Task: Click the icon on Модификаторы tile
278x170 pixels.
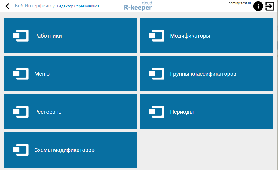Action: [156, 36]
